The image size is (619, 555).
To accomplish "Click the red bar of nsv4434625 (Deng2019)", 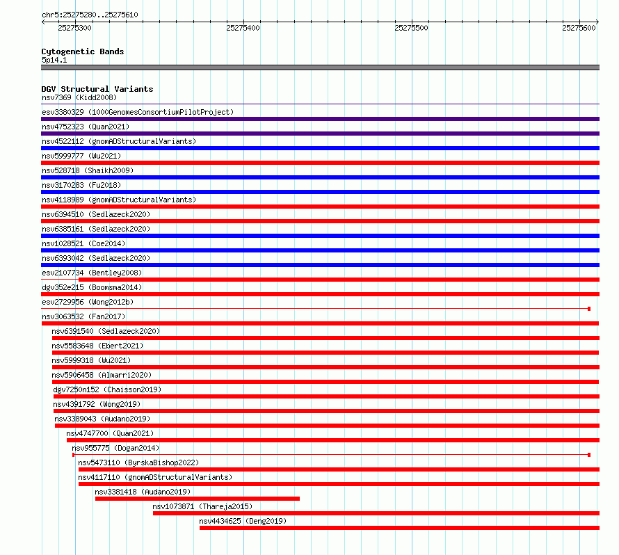I will 399,528.
